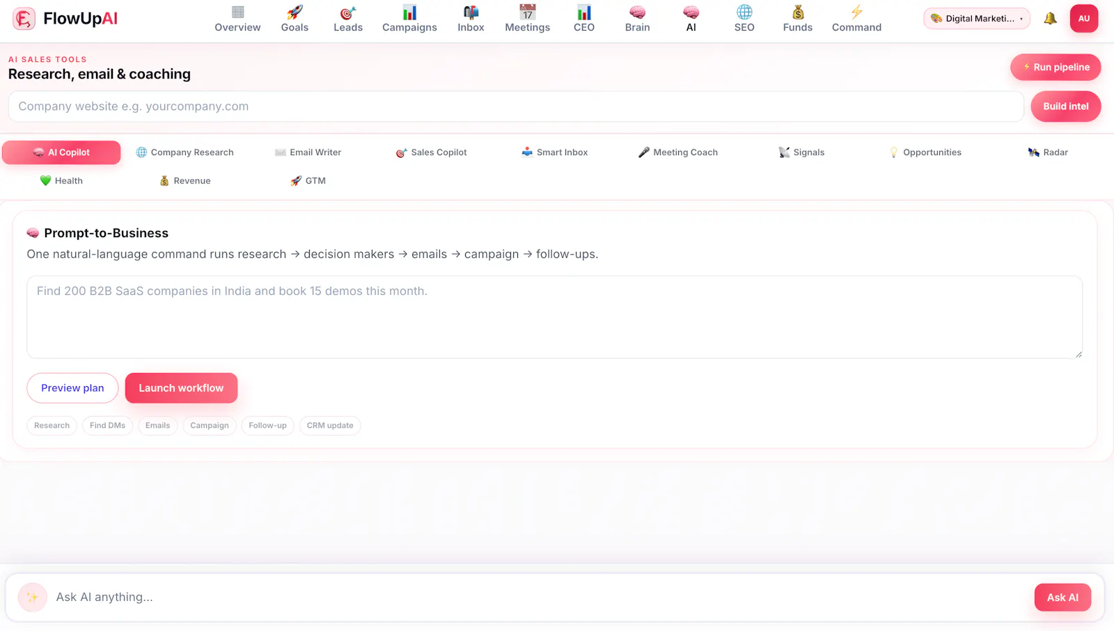Screen dimensions: 1114x631
Task: Switch to the Company Research tab
Action: (x=185, y=152)
